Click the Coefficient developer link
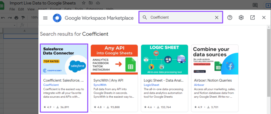This screenshot has height=114, width=271. 51,85
